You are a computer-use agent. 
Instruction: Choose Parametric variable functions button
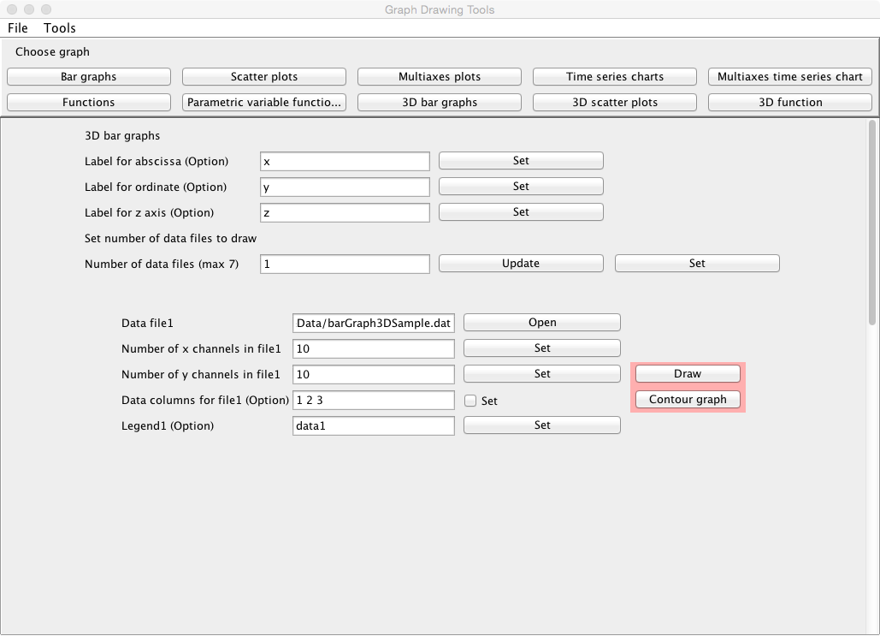264,102
